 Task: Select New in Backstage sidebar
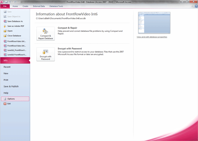coord(6,74)
